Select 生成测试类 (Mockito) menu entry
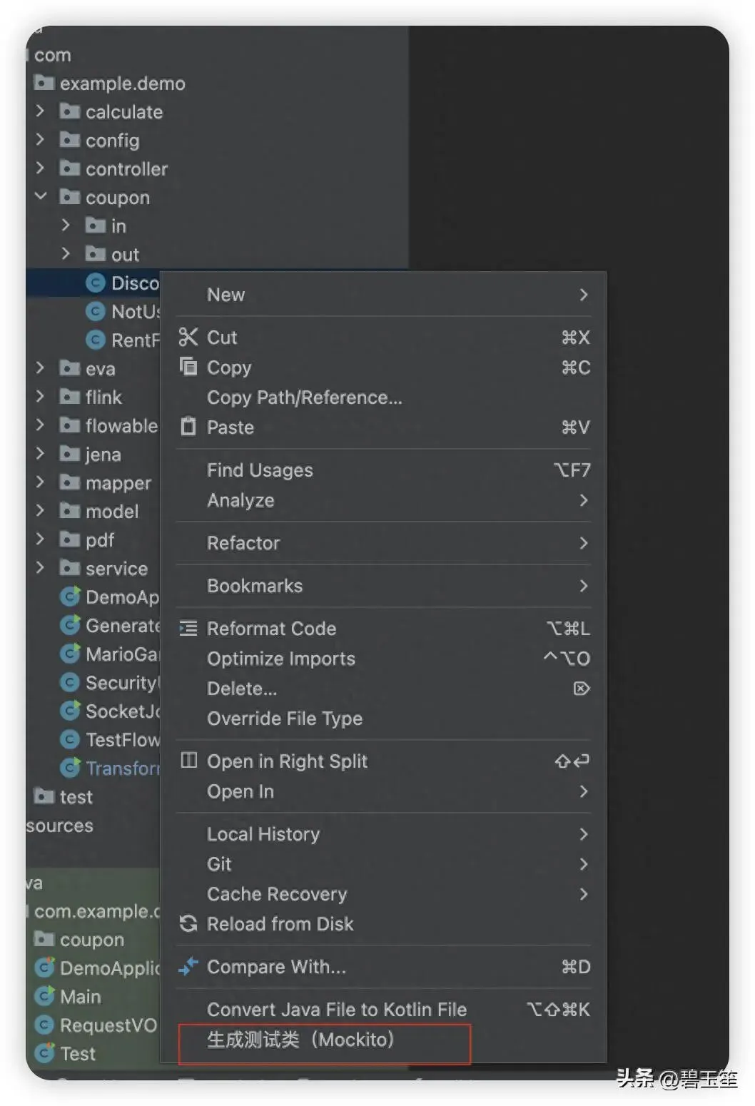 (300, 1040)
